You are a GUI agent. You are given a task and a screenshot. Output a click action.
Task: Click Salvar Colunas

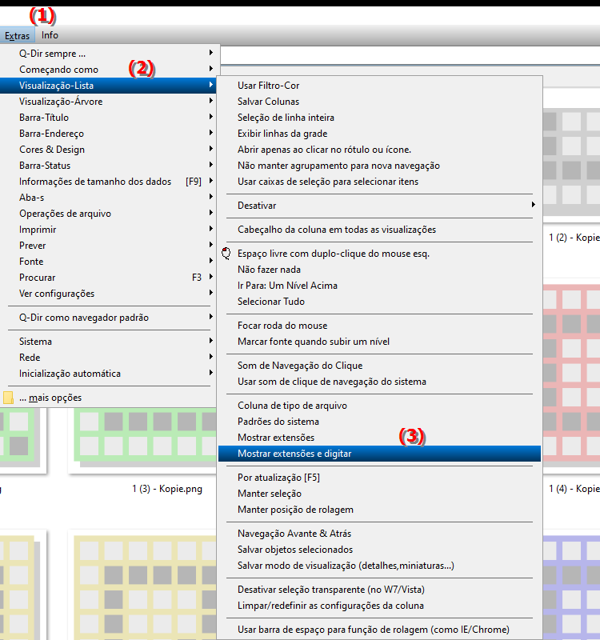(x=268, y=102)
